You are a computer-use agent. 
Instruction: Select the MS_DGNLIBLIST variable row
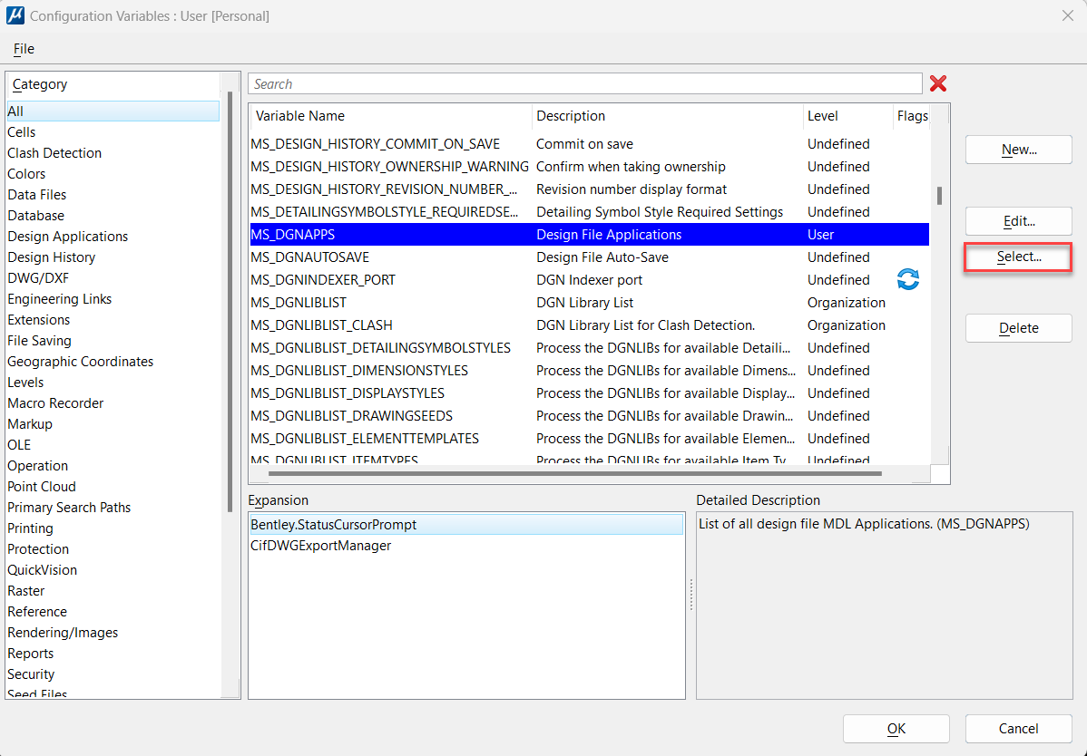299,303
